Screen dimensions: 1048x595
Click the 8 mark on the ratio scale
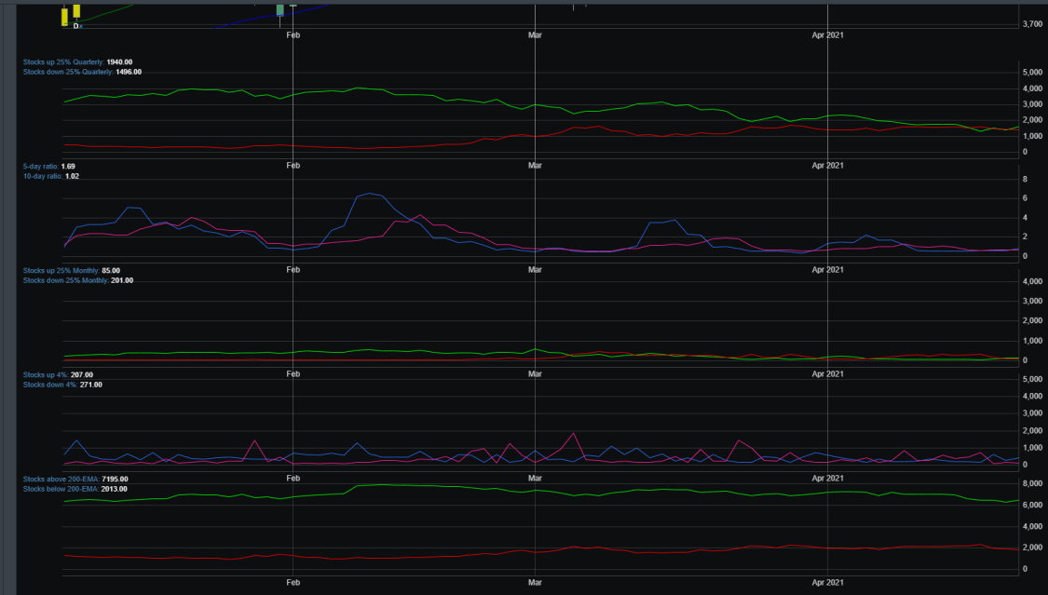(x=1026, y=179)
